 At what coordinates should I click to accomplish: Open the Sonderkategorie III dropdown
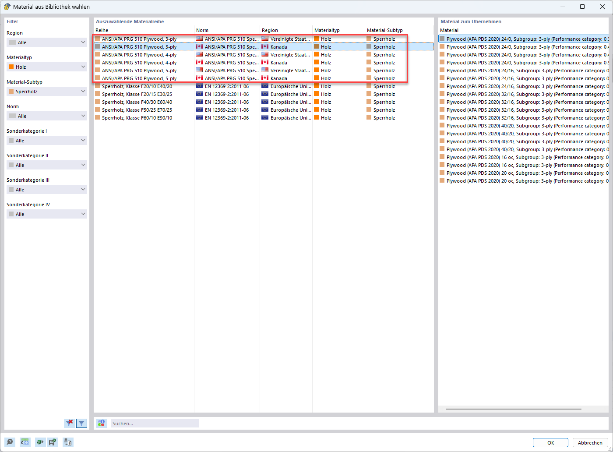(x=47, y=190)
